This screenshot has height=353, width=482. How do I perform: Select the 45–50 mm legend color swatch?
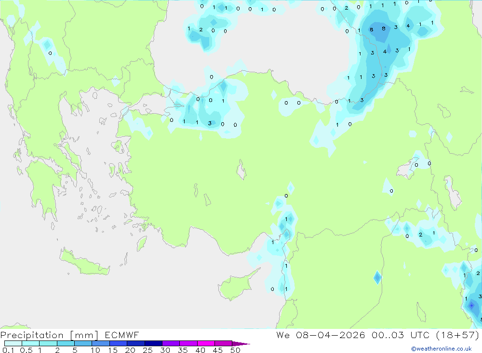pyautogui.click(x=224, y=343)
